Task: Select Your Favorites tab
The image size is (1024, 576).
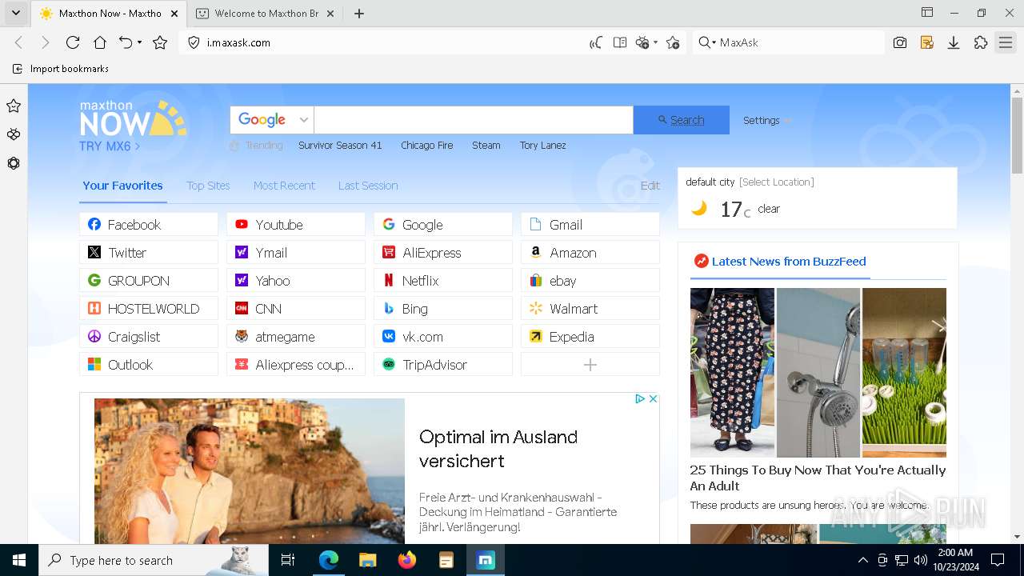Action: pos(122,186)
